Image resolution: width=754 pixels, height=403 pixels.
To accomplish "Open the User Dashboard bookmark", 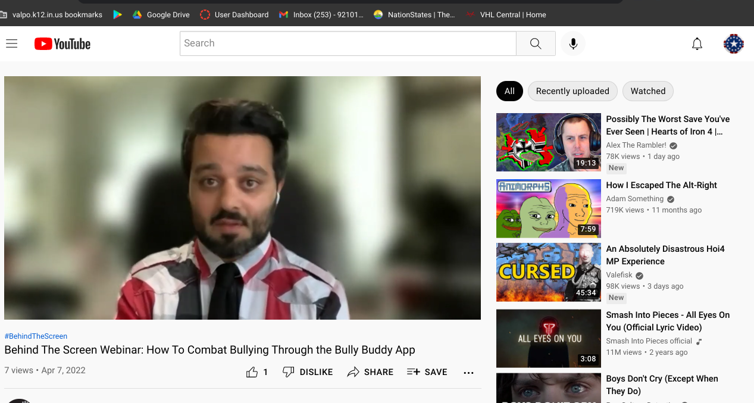I will [x=234, y=14].
